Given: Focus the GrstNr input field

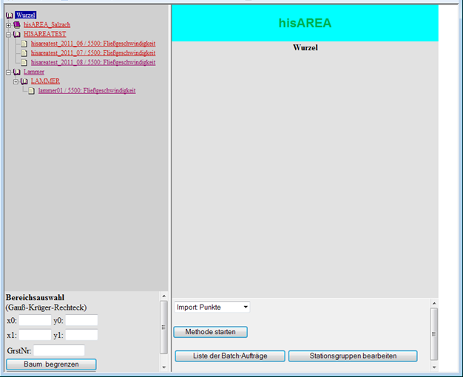Looking at the screenshot, I should pyautogui.click(x=59, y=350).
